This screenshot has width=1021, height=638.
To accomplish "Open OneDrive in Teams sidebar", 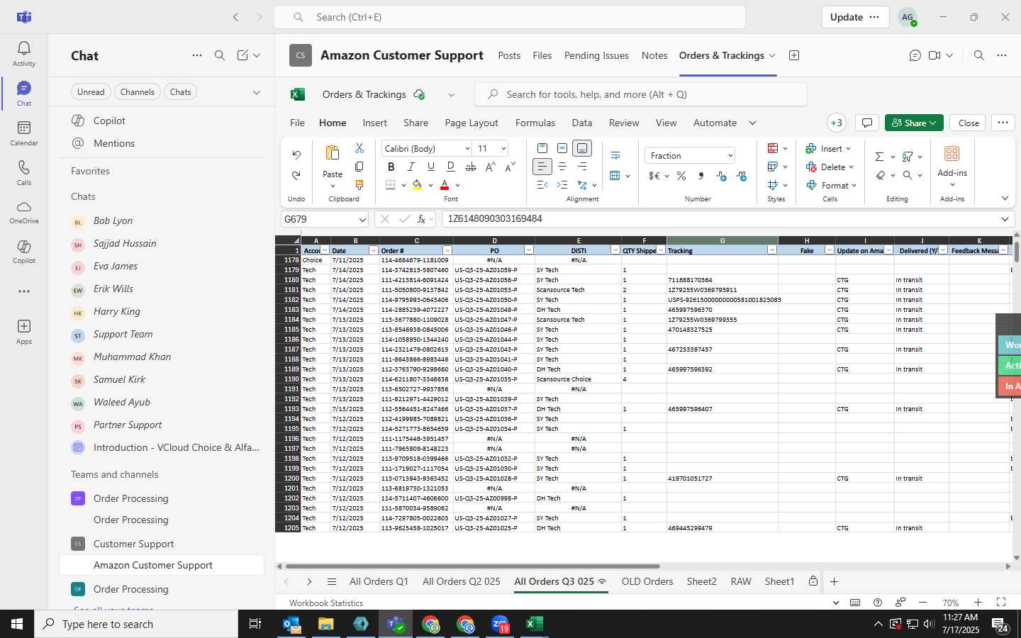I will click(24, 212).
